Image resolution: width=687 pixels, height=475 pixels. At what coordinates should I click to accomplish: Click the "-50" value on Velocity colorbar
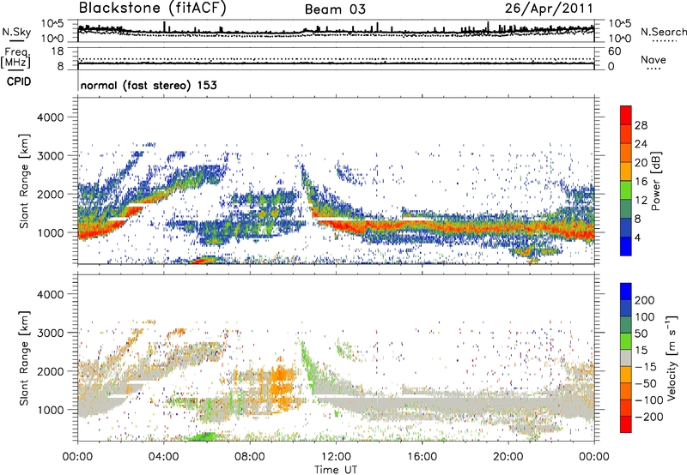pyautogui.click(x=646, y=383)
